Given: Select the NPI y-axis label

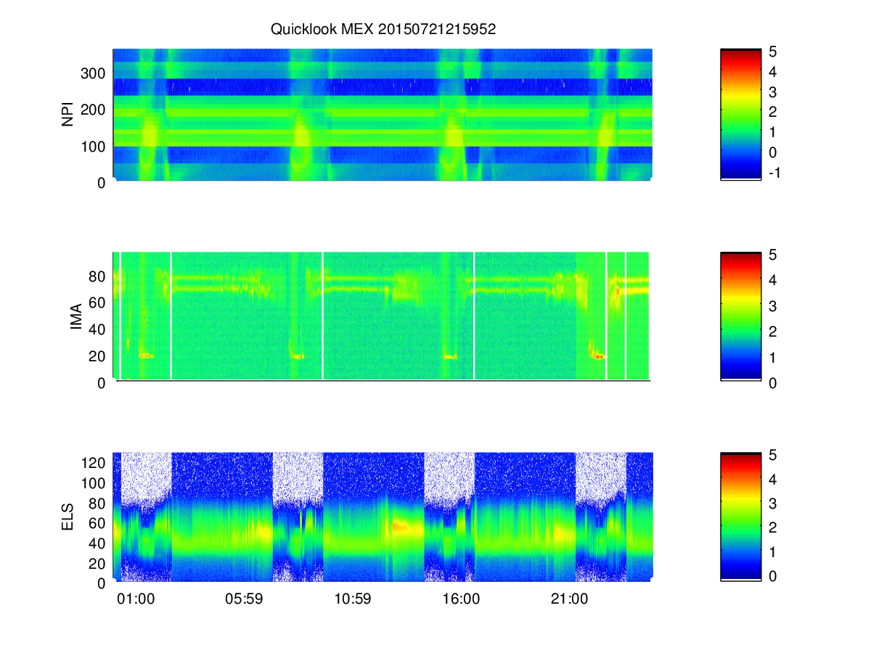Looking at the screenshot, I should pyautogui.click(x=68, y=115).
